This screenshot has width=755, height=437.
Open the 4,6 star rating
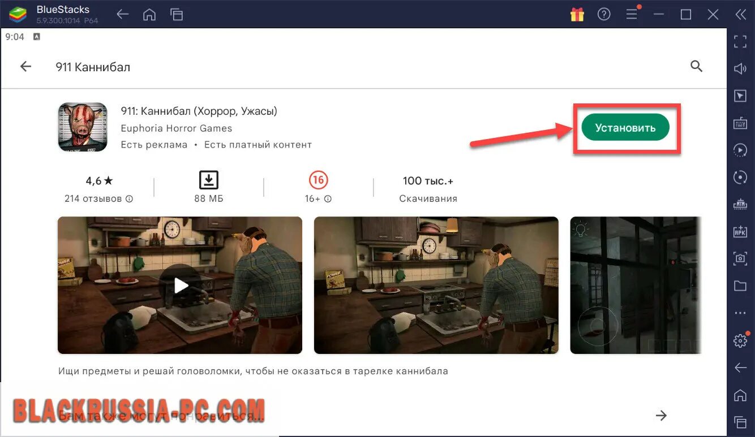99,181
